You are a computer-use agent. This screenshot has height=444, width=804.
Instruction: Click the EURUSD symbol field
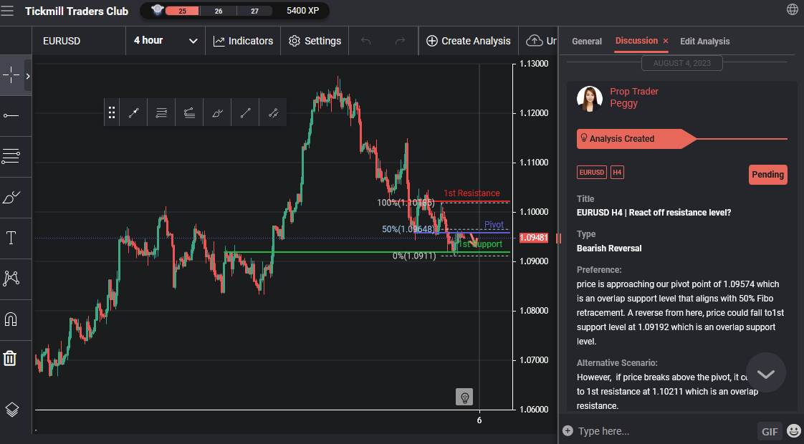tap(78, 41)
